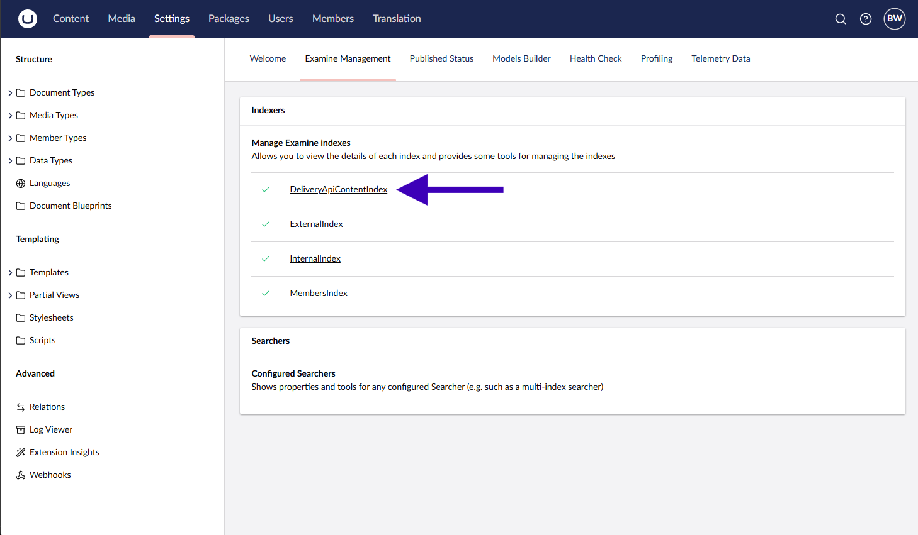Open the MembersIndex index details
The height and width of the screenshot is (535, 918).
tap(318, 293)
